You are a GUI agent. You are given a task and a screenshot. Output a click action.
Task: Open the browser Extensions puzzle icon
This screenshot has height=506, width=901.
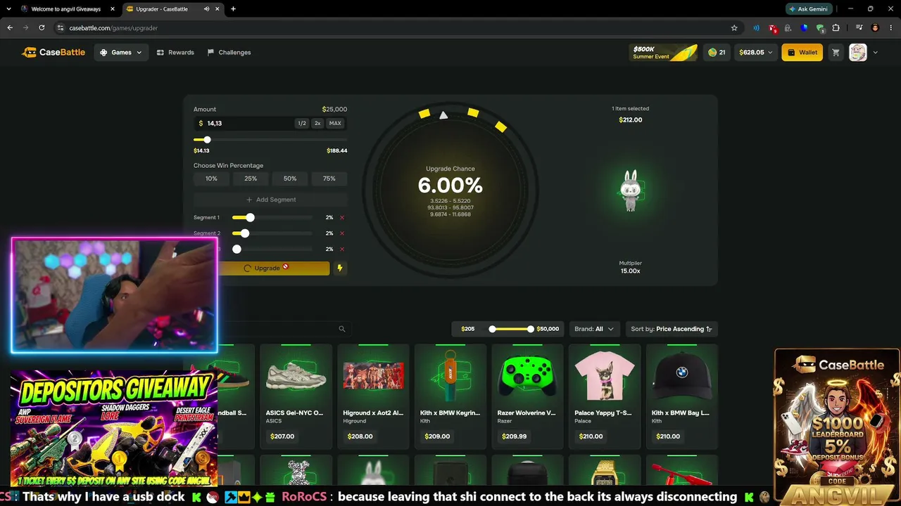(x=836, y=28)
